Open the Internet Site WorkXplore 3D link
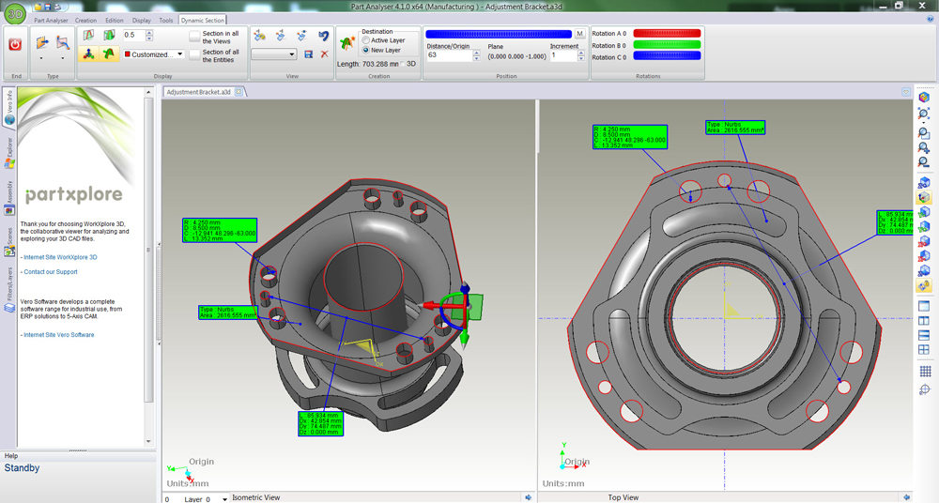 (60, 257)
